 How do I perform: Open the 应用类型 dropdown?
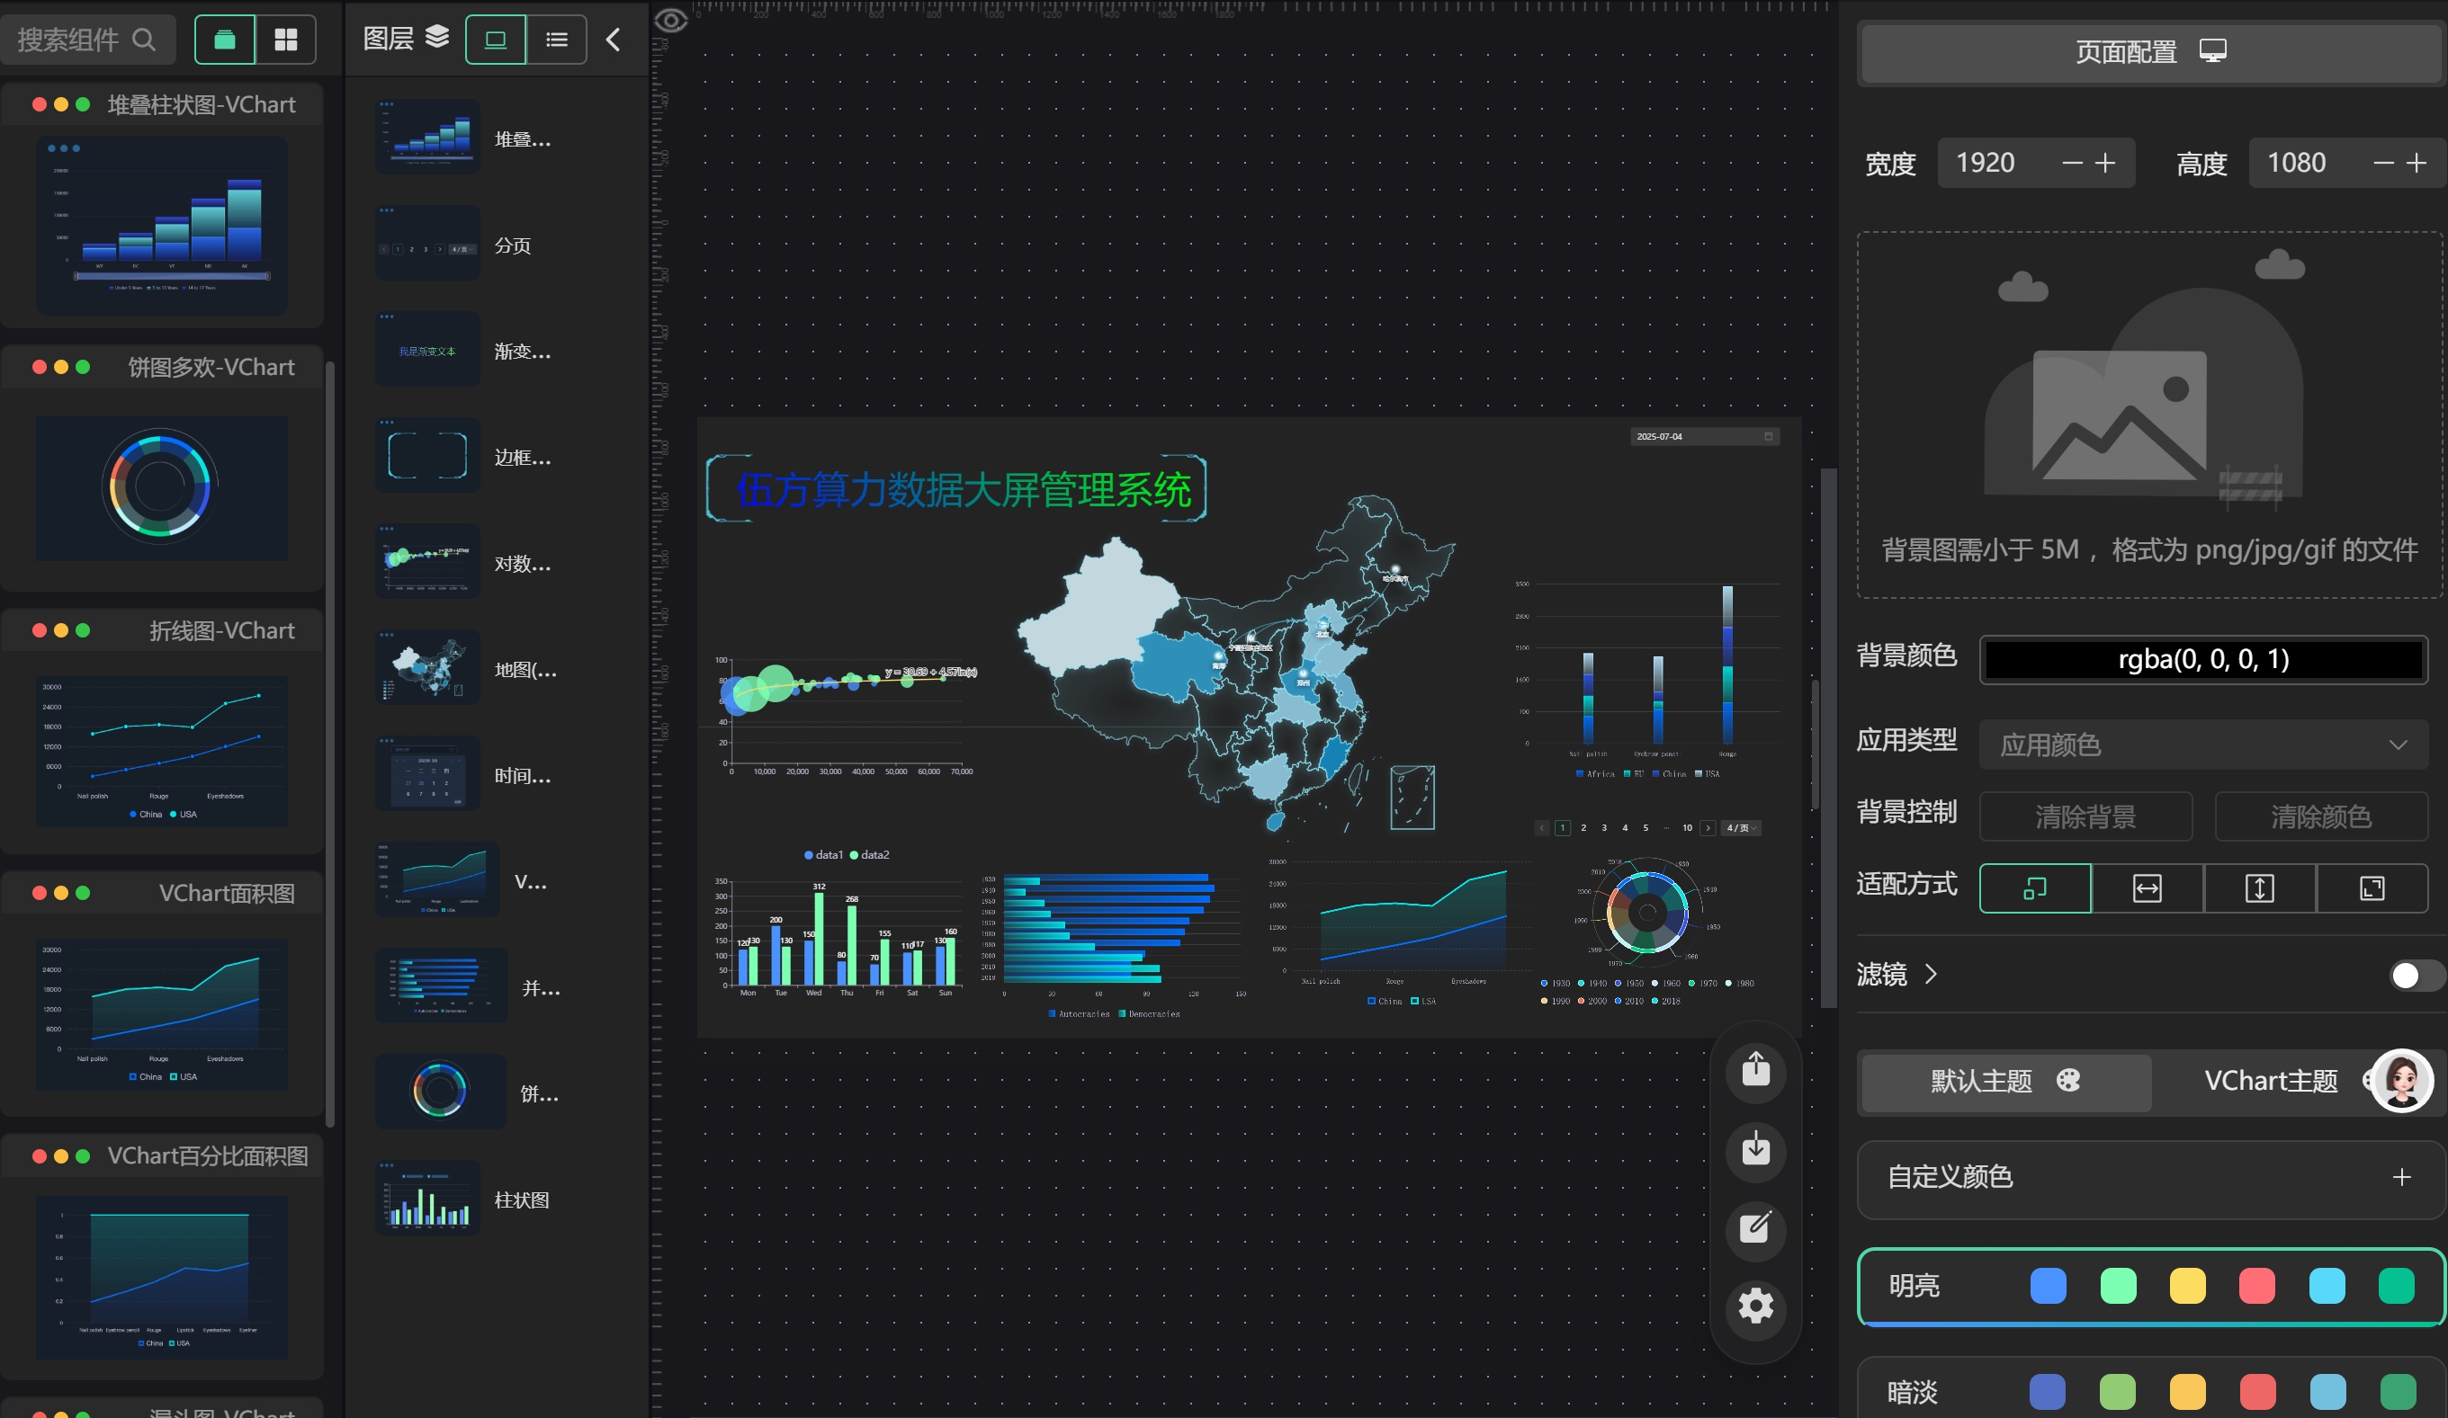(x=2202, y=745)
